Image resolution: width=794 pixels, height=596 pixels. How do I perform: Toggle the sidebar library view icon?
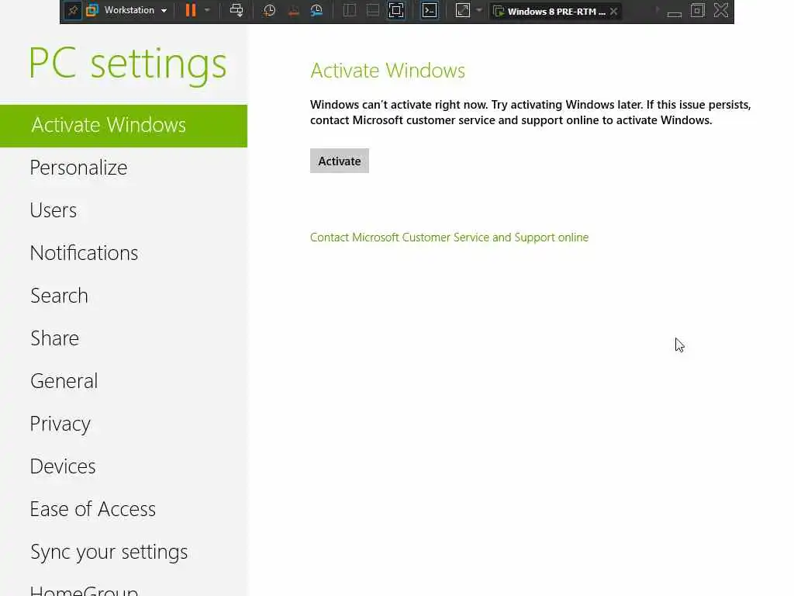click(x=350, y=10)
